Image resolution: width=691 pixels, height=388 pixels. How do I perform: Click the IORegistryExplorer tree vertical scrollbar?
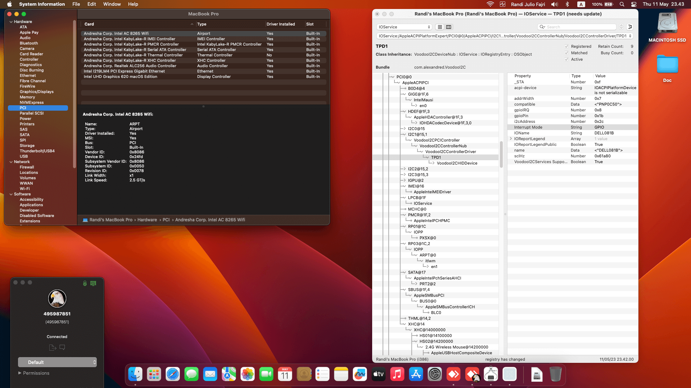501,154
